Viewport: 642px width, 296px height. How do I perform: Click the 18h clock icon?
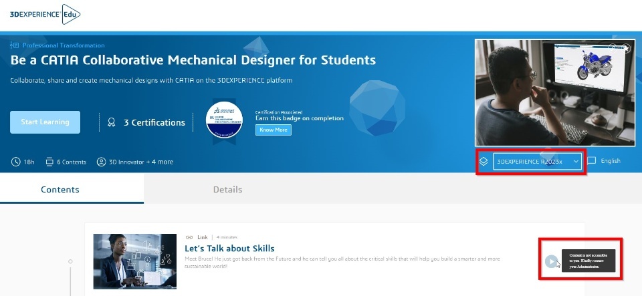[15, 162]
